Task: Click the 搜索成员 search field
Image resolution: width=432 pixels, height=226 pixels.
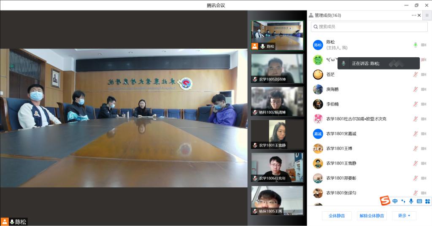Action: coord(369,27)
